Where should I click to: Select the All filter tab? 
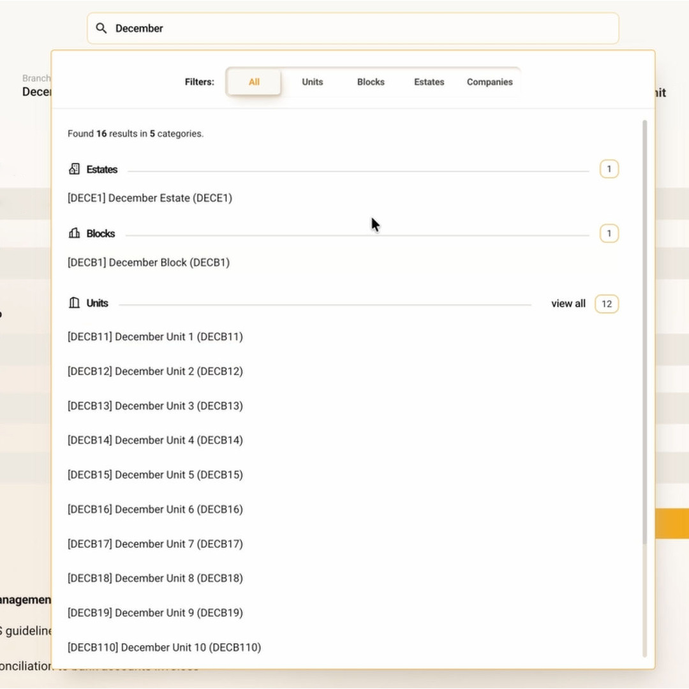254,82
